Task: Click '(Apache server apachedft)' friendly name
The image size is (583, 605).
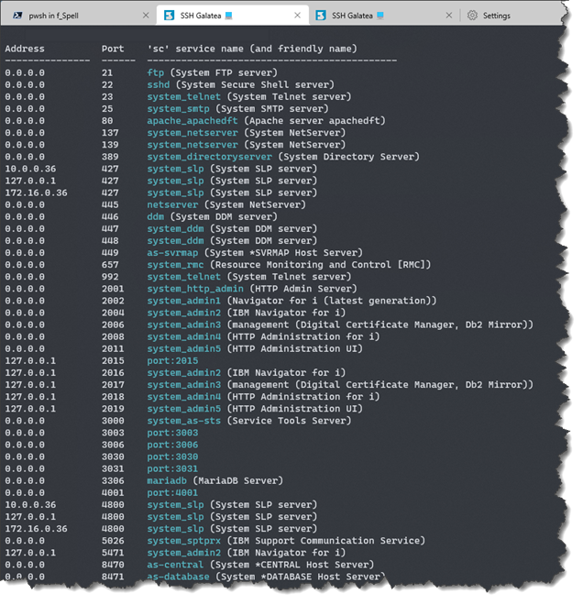Action: point(314,121)
